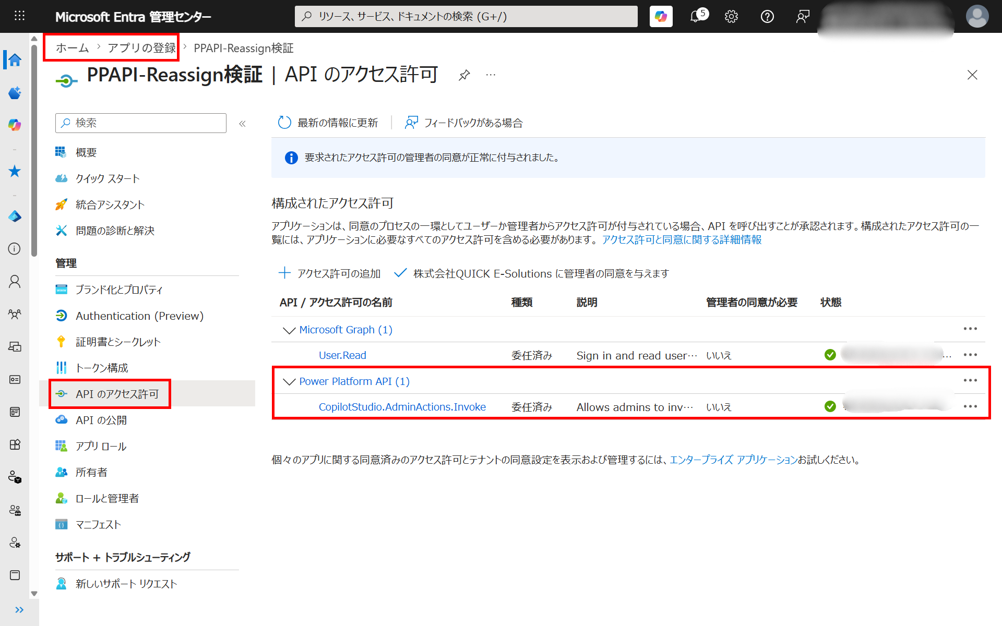Open the User.Read permission link
The width and height of the screenshot is (1002, 626).
342,355
